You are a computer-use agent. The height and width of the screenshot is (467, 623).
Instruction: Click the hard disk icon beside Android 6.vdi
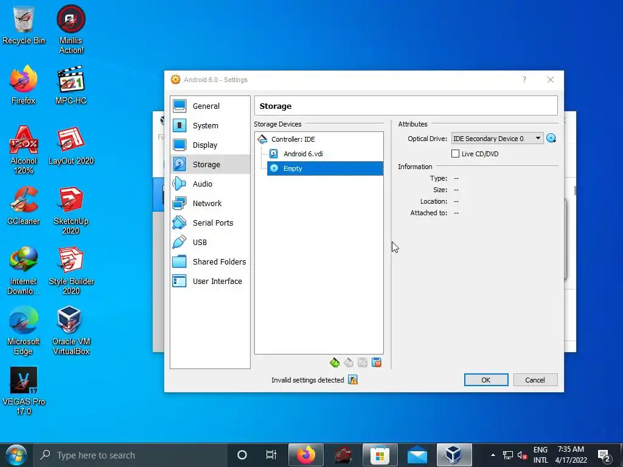[x=273, y=154]
